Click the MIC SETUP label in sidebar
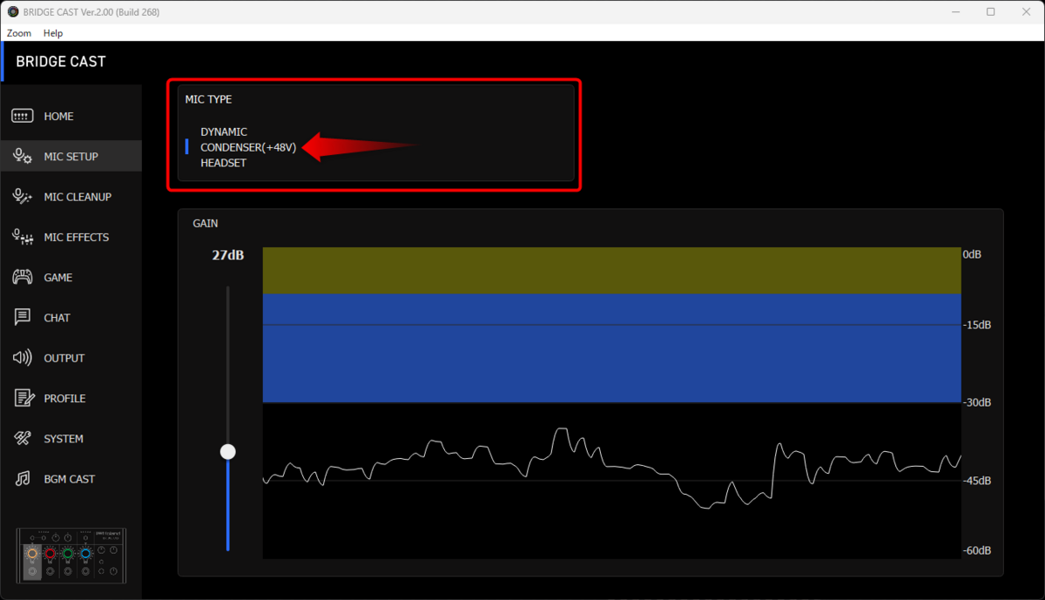The image size is (1045, 600). coord(71,157)
